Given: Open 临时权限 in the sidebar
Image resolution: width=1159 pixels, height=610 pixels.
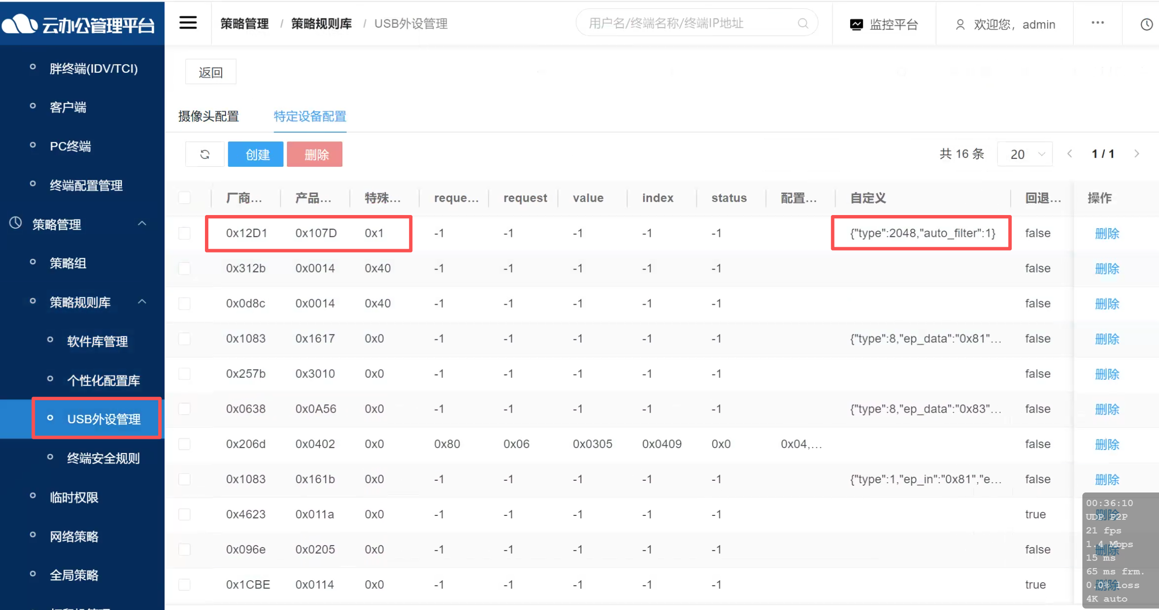Looking at the screenshot, I should tap(74, 497).
